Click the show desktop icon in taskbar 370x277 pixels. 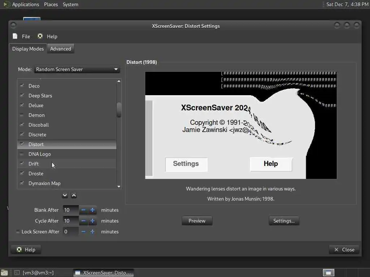(4, 273)
